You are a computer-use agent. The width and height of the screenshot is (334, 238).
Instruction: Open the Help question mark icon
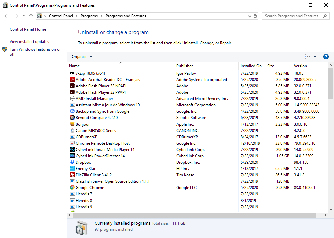(326, 57)
